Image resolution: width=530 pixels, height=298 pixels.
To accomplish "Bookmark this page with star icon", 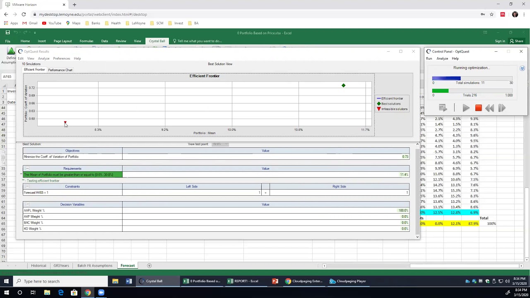I will pyautogui.click(x=491, y=14).
